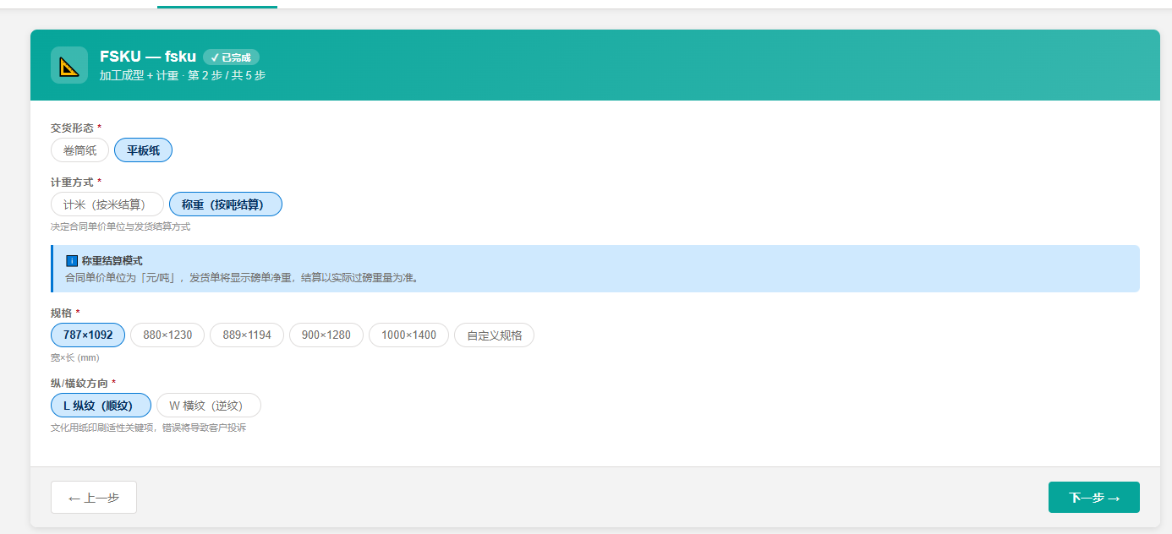Select 900×1280 specification
Screen dimensions: 1172x534
click(326, 335)
